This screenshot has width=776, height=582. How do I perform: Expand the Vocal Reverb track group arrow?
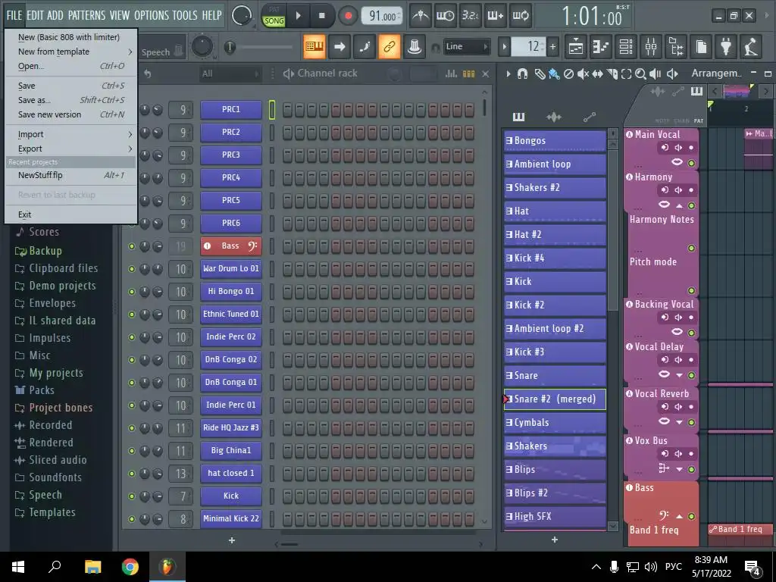pos(679,422)
